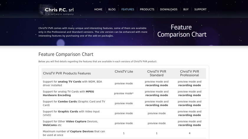
Task: Click Lite 'preview mode' cell in Combo Cards row
Action: pos(124,103)
